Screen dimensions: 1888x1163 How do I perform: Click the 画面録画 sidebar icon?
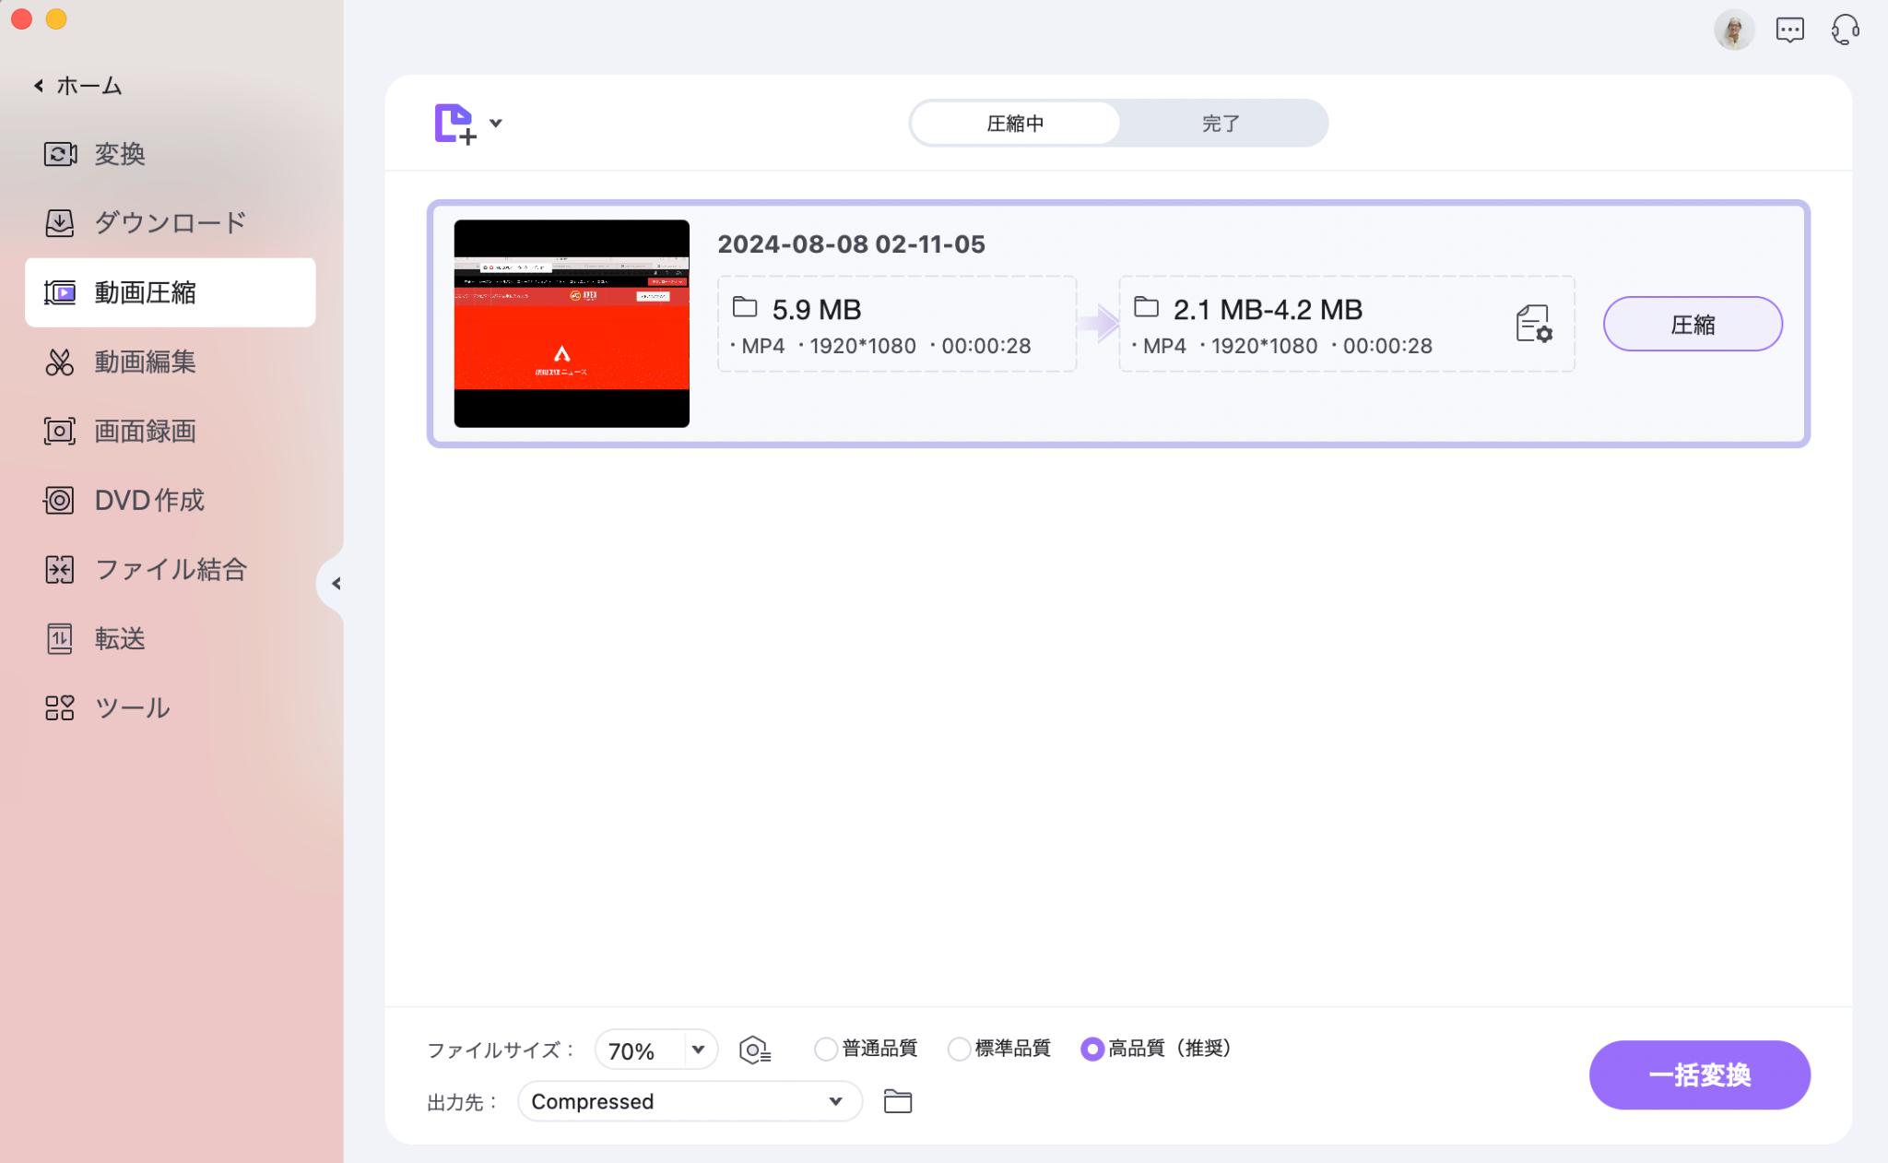pyautogui.click(x=60, y=431)
